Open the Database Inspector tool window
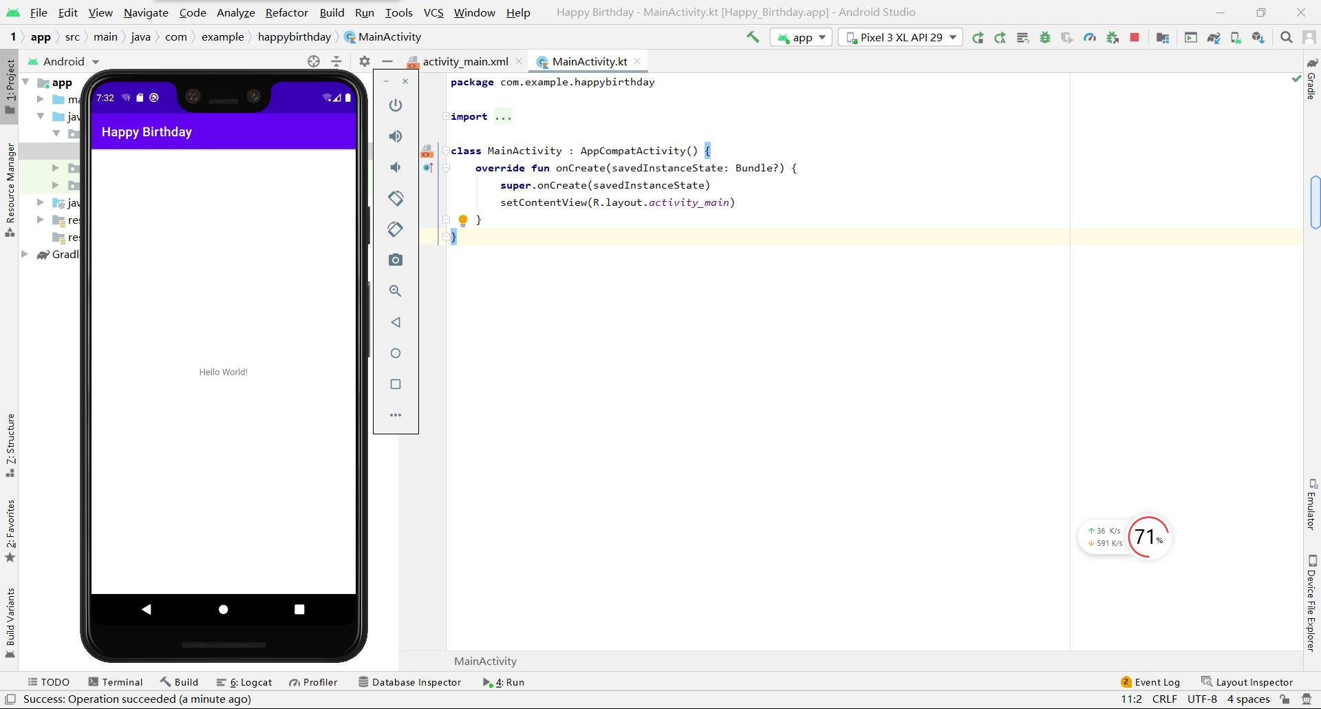The height and width of the screenshot is (709, 1321). point(409,682)
